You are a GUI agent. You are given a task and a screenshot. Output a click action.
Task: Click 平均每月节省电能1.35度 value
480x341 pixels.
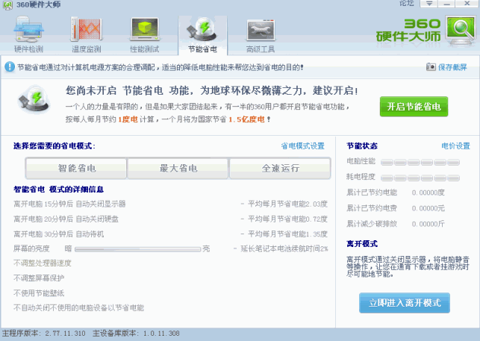tap(287, 234)
